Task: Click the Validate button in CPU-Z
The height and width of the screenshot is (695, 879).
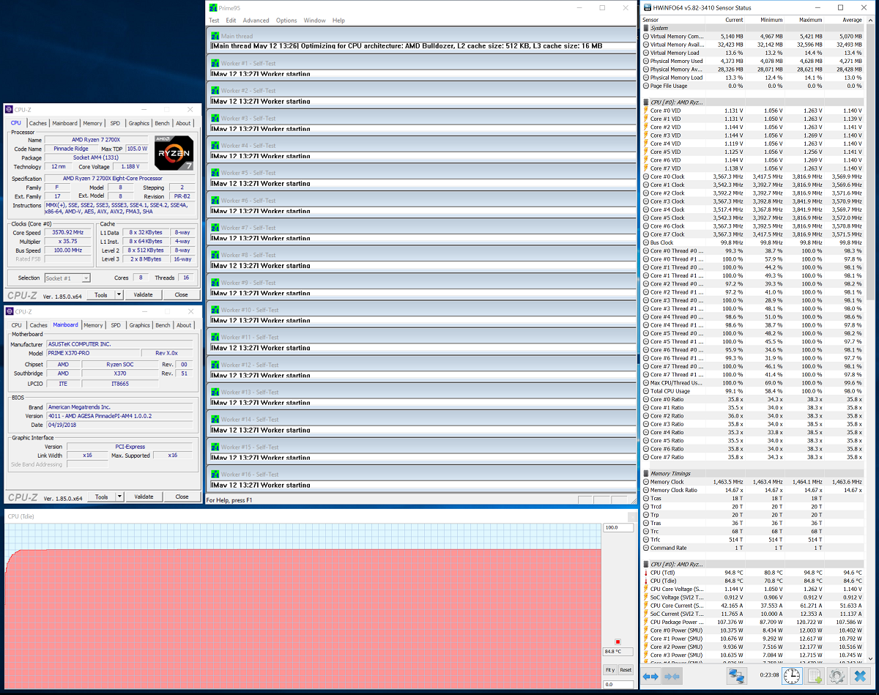Action: 144,294
